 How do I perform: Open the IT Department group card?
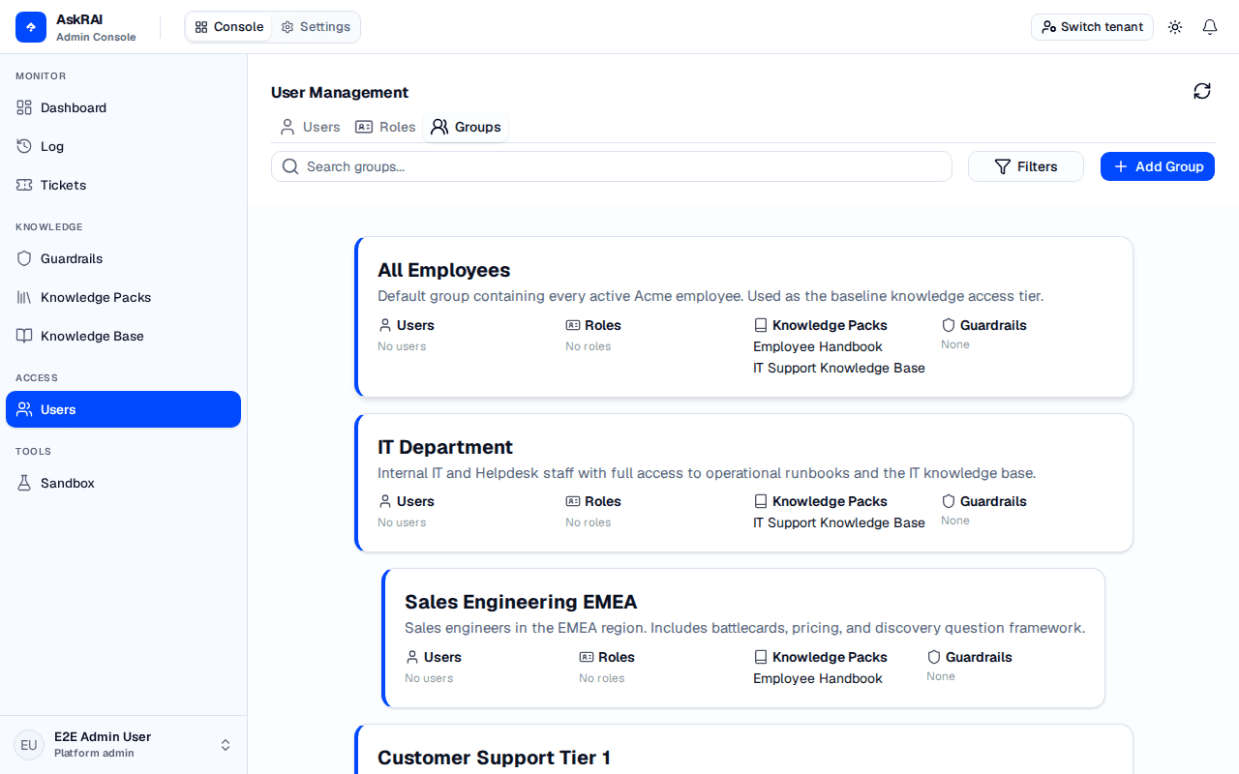[743, 483]
